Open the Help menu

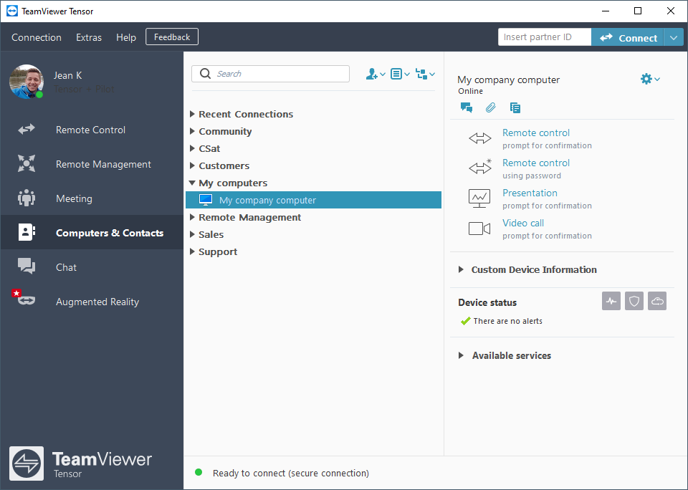126,37
